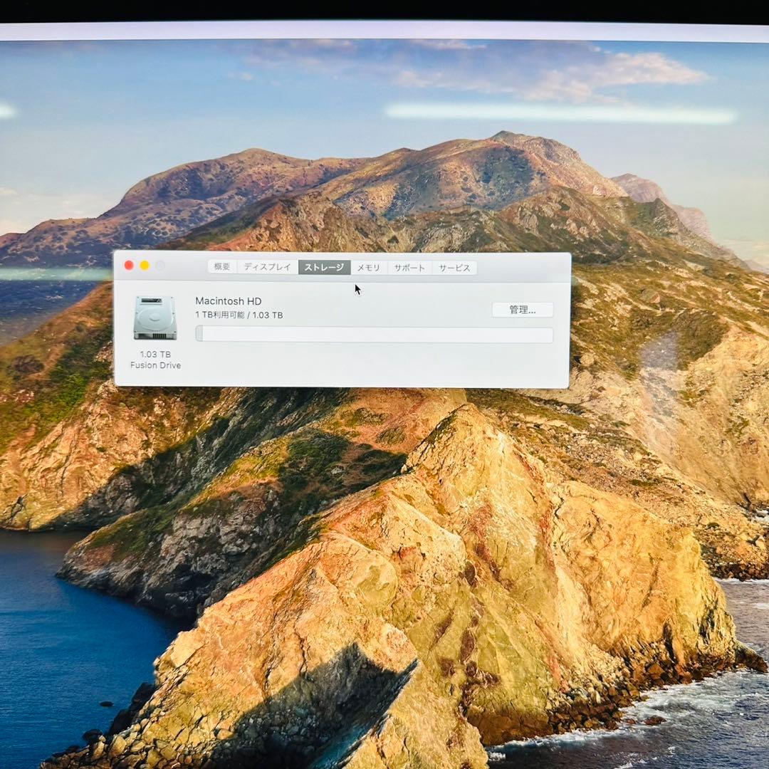This screenshot has width=769, height=769.
Task: Click the 1.03 TB Fusion Drive label
Action: point(154,360)
